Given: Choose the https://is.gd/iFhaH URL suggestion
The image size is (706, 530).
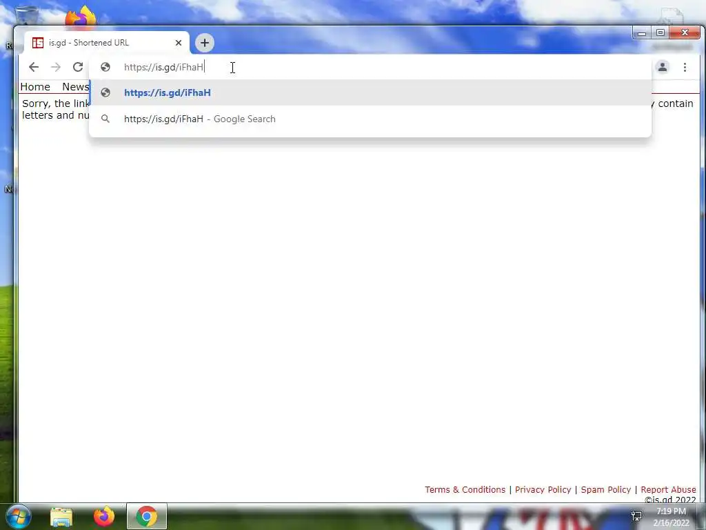Looking at the screenshot, I should (x=370, y=93).
